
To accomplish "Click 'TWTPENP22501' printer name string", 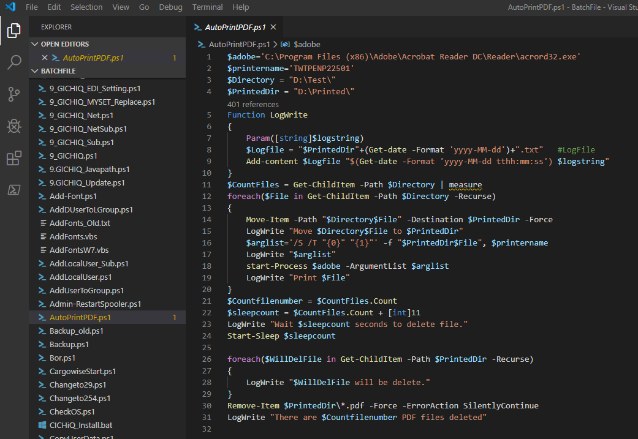I will [x=321, y=69].
